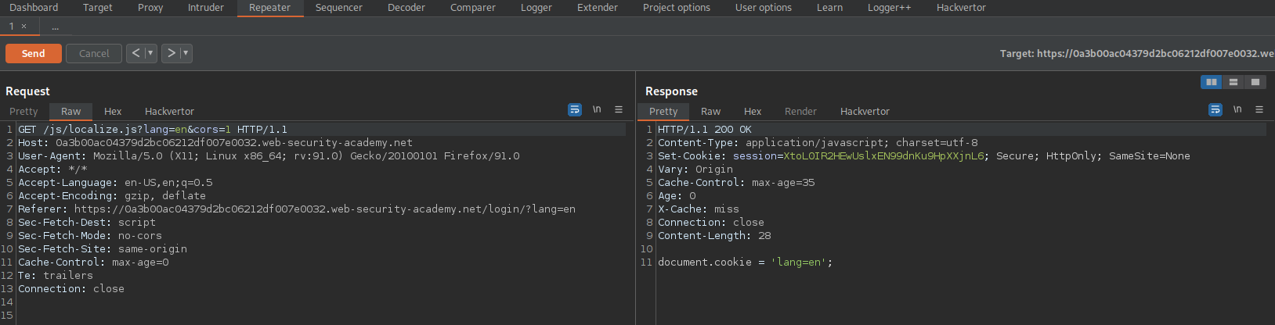Image resolution: width=1275 pixels, height=325 pixels.
Task: Open the Comparer tab
Action: click(x=473, y=8)
